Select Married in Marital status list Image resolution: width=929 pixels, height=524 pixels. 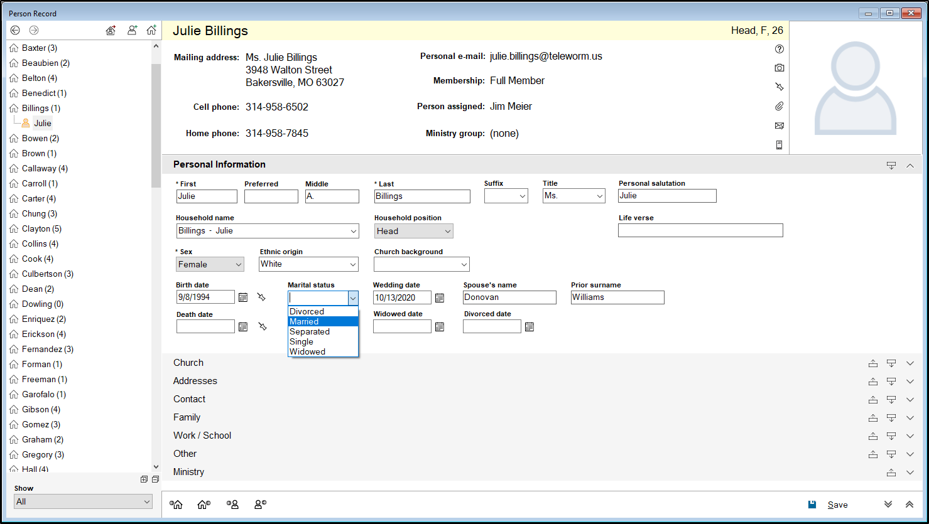(x=323, y=321)
